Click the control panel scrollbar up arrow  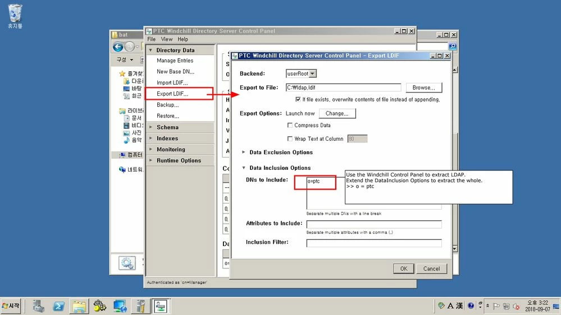point(455,70)
